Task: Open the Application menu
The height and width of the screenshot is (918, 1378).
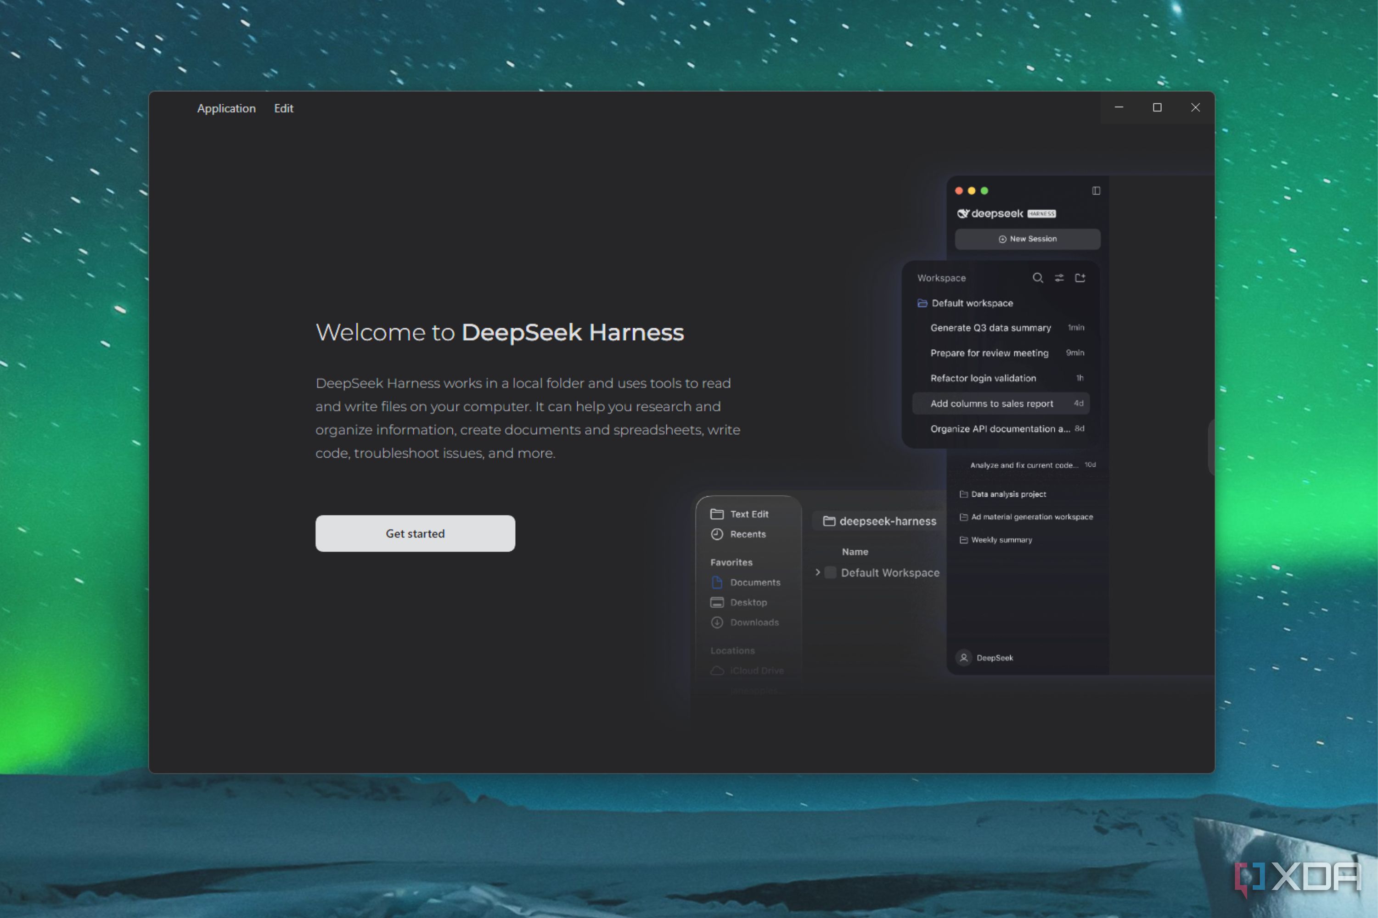Action: point(226,108)
